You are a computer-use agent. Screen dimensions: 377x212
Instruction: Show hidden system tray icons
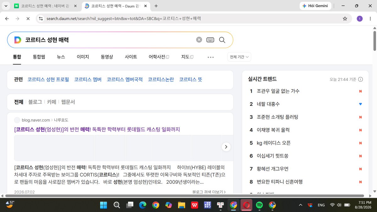pyautogui.click(x=300, y=205)
